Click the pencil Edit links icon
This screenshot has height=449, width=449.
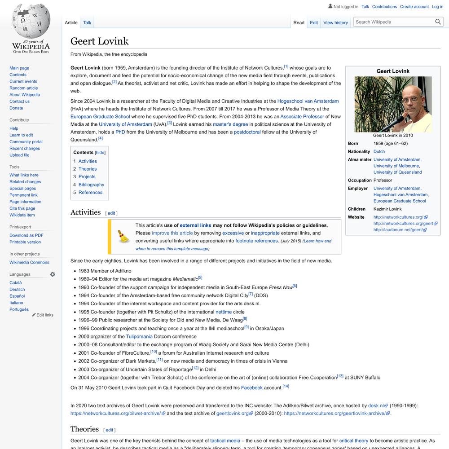click(34, 315)
